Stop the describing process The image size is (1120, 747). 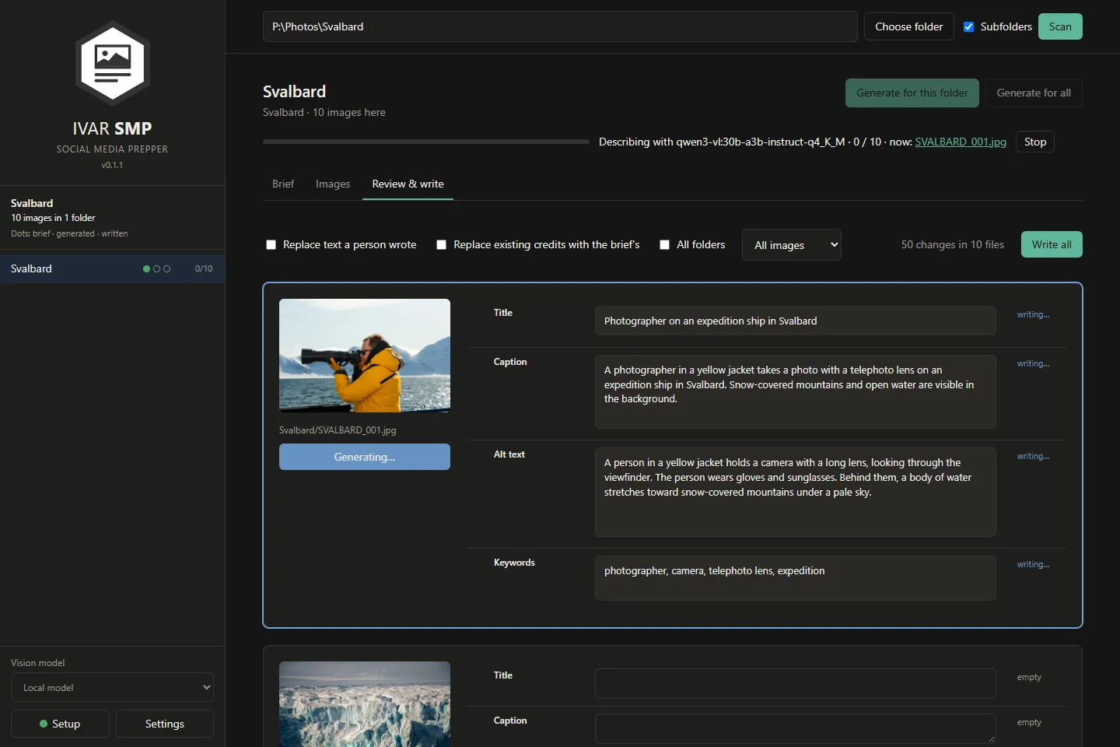1035,142
